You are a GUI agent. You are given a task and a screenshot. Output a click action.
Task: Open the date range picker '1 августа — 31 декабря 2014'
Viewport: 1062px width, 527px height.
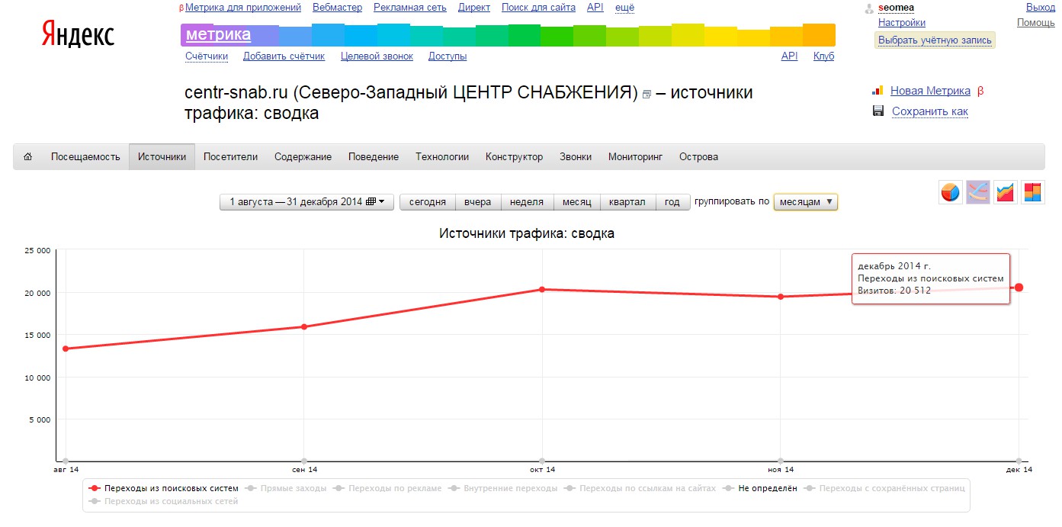[x=307, y=202]
